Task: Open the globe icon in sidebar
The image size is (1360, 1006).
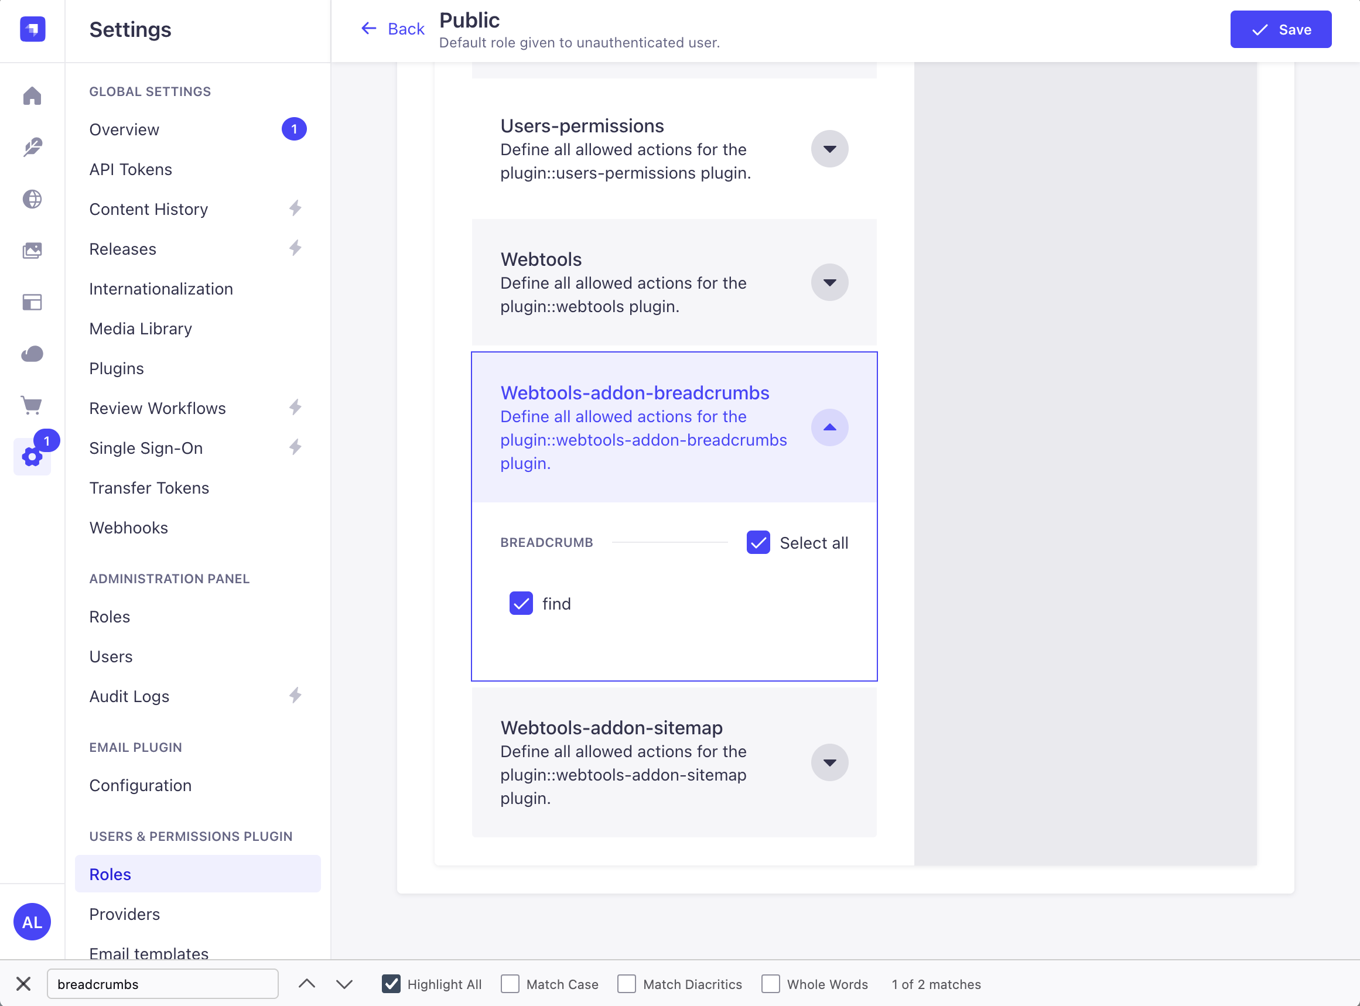Action: [32, 199]
